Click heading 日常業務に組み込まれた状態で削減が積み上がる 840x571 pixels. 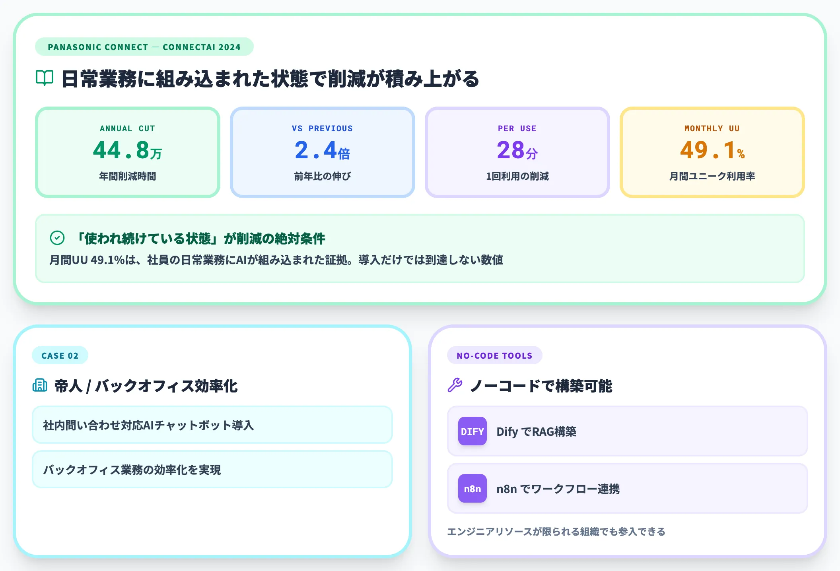coord(271,78)
